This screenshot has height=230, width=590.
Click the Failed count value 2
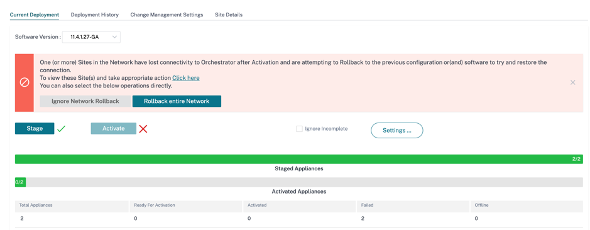click(x=363, y=218)
